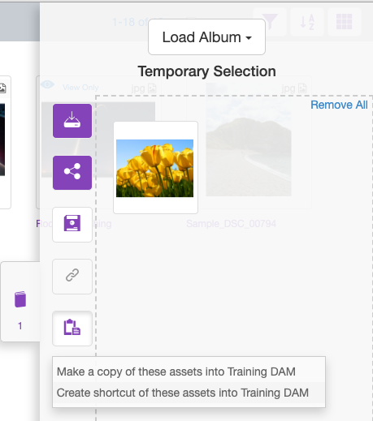Click the faded View Only eye icon
Screen dimensions: 373x421
point(47,84)
